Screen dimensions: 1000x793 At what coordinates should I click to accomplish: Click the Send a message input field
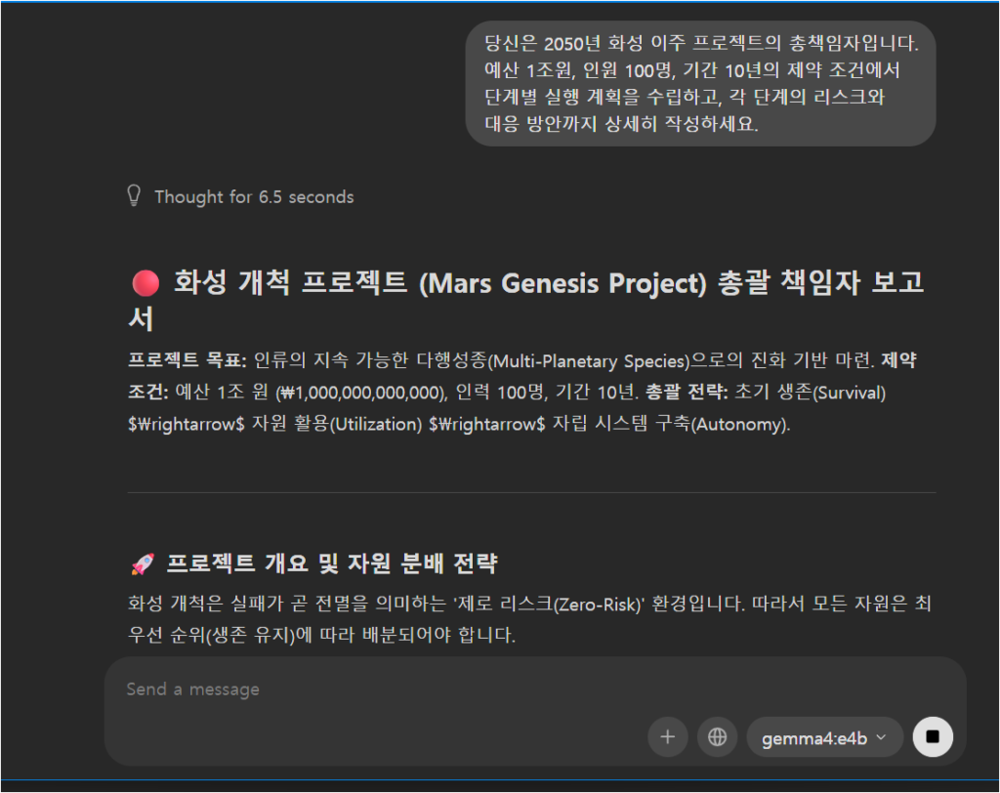tap(391, 689)
